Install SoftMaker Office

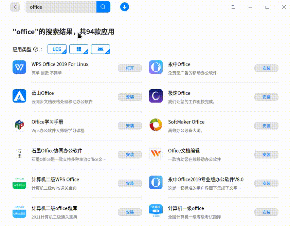[x=266, y=126]
